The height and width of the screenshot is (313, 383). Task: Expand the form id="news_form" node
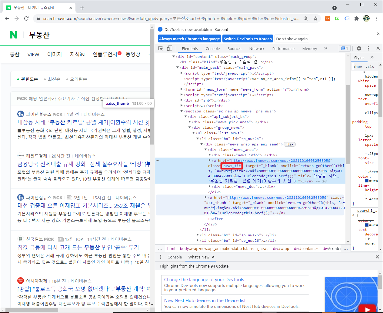[182, 89]
